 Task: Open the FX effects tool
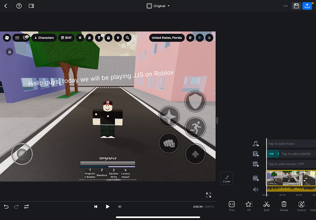tap(249, 206)
